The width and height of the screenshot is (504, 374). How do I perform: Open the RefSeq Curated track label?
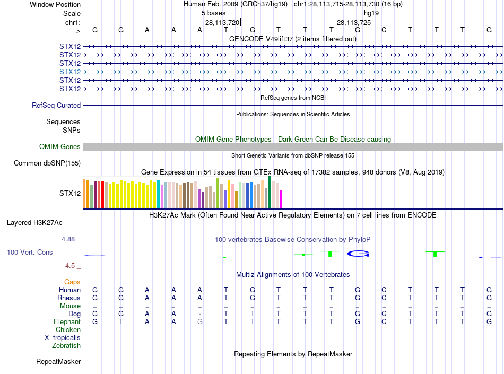point(56,106)
